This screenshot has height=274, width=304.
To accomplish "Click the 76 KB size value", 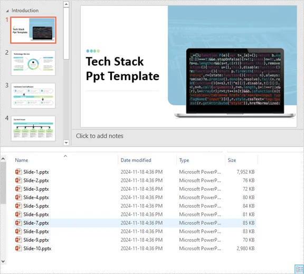I will (x=249, y=181).
